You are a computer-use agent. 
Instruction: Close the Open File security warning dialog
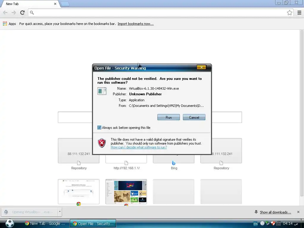(202, 67)
